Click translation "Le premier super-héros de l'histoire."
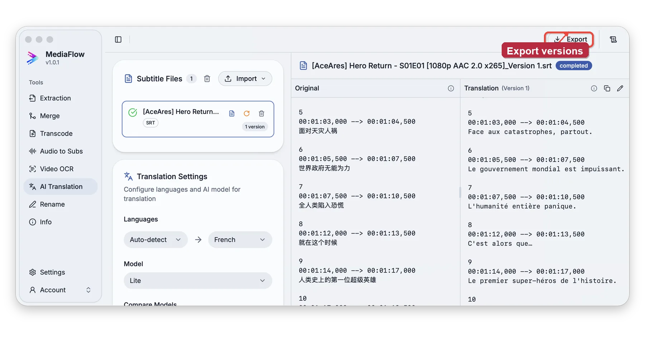Viewport: 645px width, 340px height. pyautogui.click(x=542, y=281)
